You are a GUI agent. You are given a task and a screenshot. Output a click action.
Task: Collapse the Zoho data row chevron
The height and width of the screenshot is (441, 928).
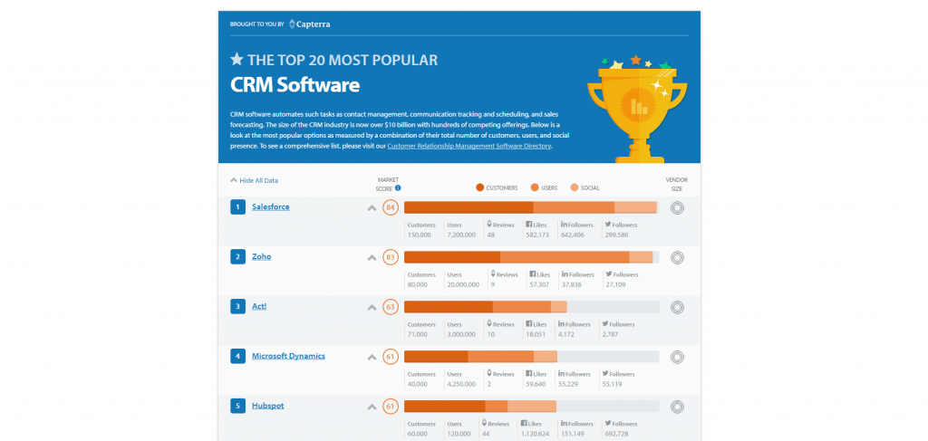(372, 258)
